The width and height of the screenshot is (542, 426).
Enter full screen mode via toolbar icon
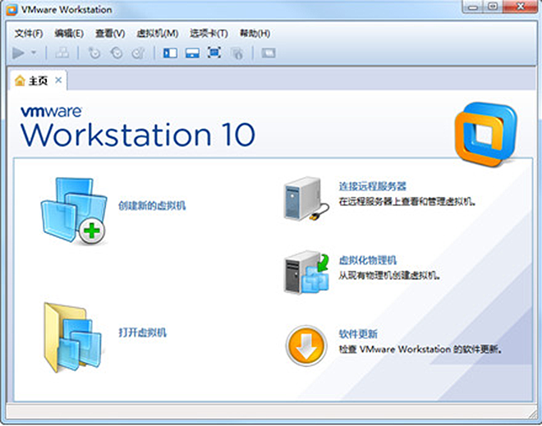click(214, 53)
